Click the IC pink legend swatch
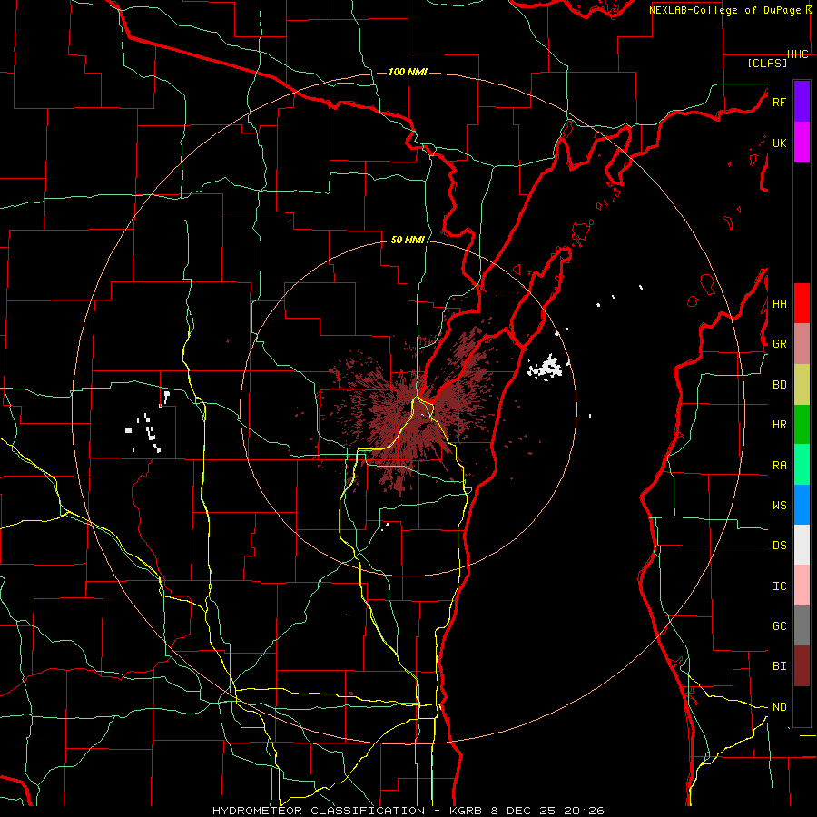This screenshot has height=817, width=817. [802, 586]
